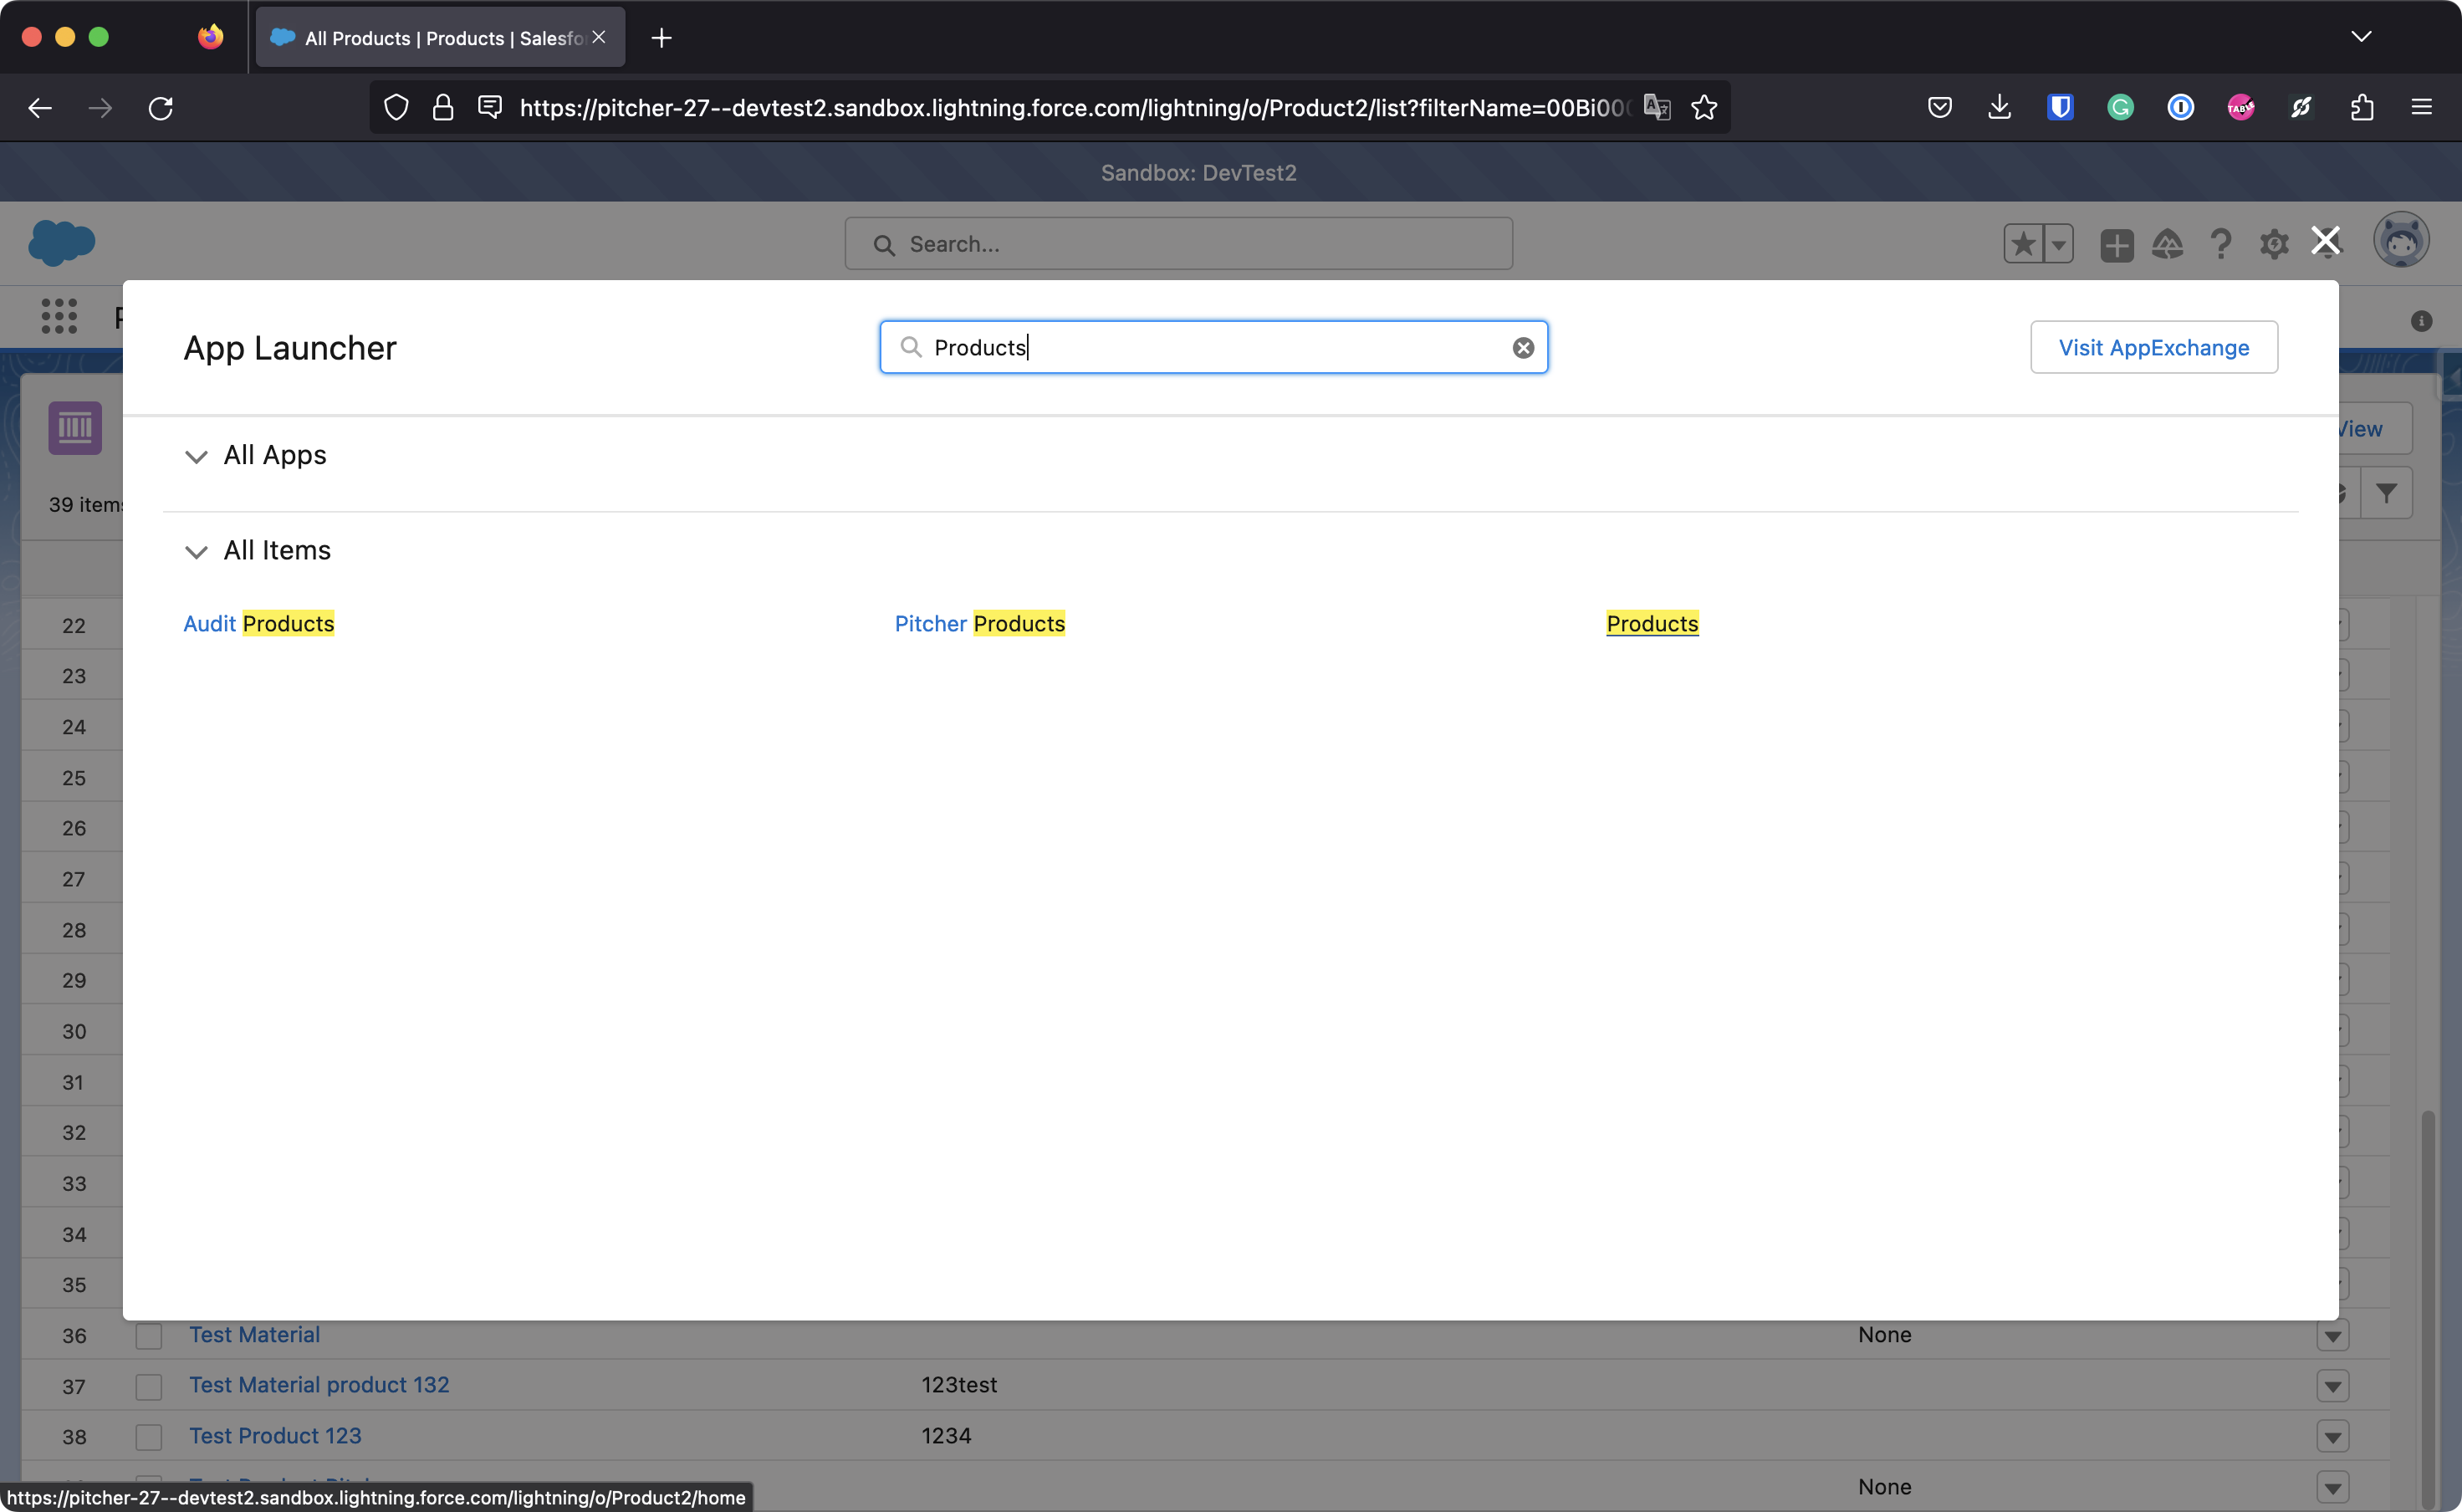
Task: Click the global create plus icon
Action: coord(2116,244)
